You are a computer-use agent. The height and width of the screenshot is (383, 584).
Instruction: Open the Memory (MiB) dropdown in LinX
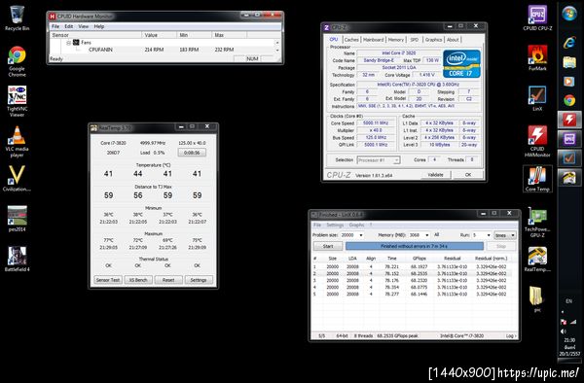coord(427,235)
